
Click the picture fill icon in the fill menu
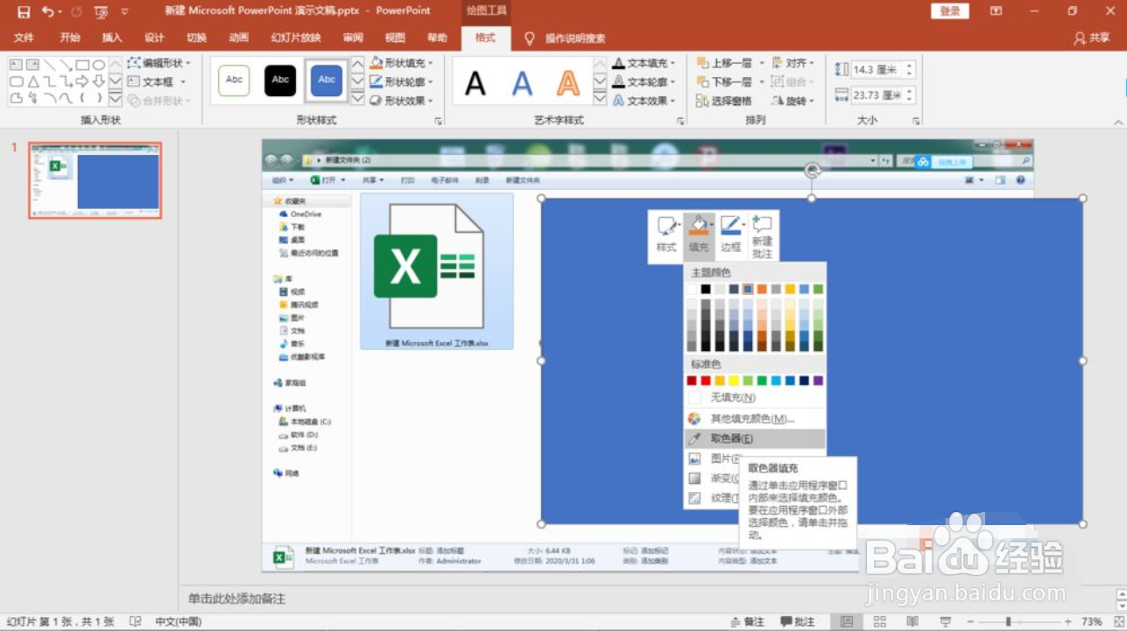[694, 459]
